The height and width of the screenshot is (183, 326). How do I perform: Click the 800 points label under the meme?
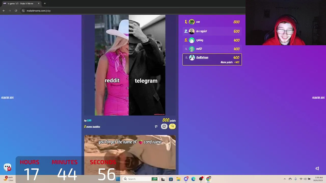coord(169,120)
